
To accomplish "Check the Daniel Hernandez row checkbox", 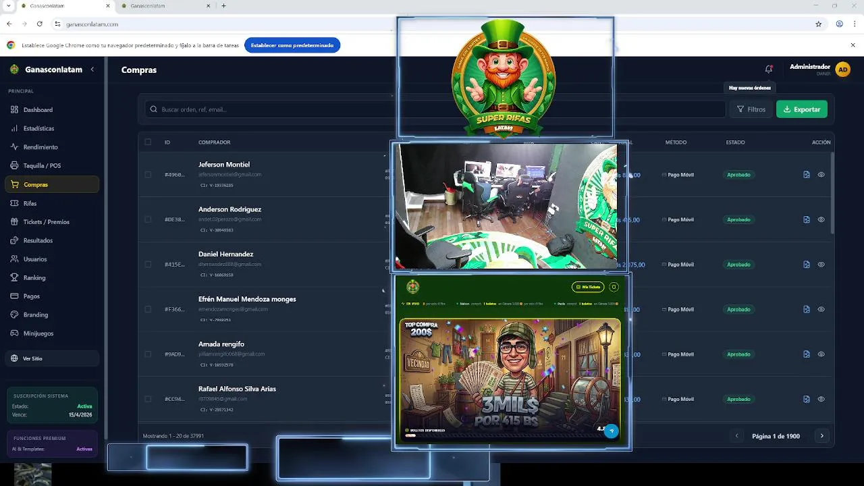I will click(148, 265).
